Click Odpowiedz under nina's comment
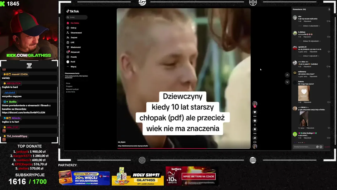 click(x=307, y=21)
